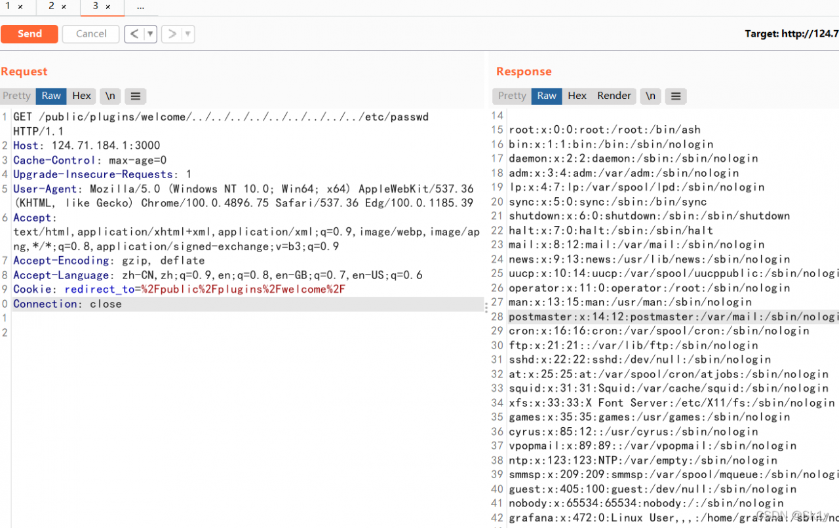Image resolution: width=839 pixels, height=528 pixels.
Task: Switch to Repeater tab 2
Action: click(x=52, y=7)
